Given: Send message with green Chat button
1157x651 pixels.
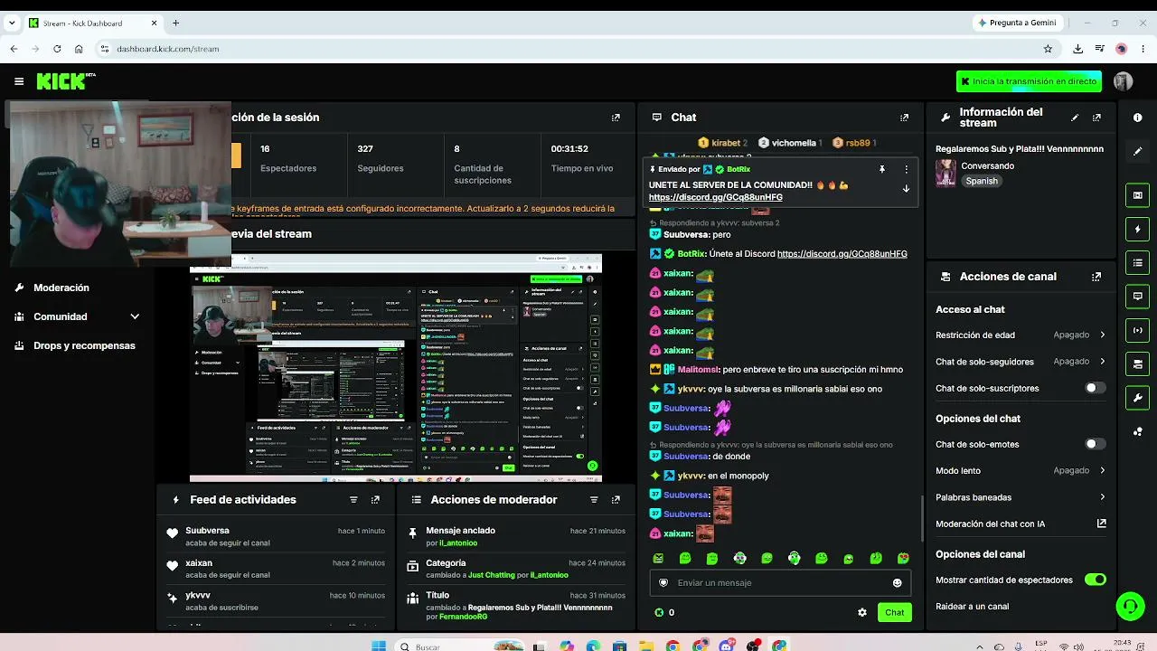Looking at the screenshot, I should [x=894, y=612].
